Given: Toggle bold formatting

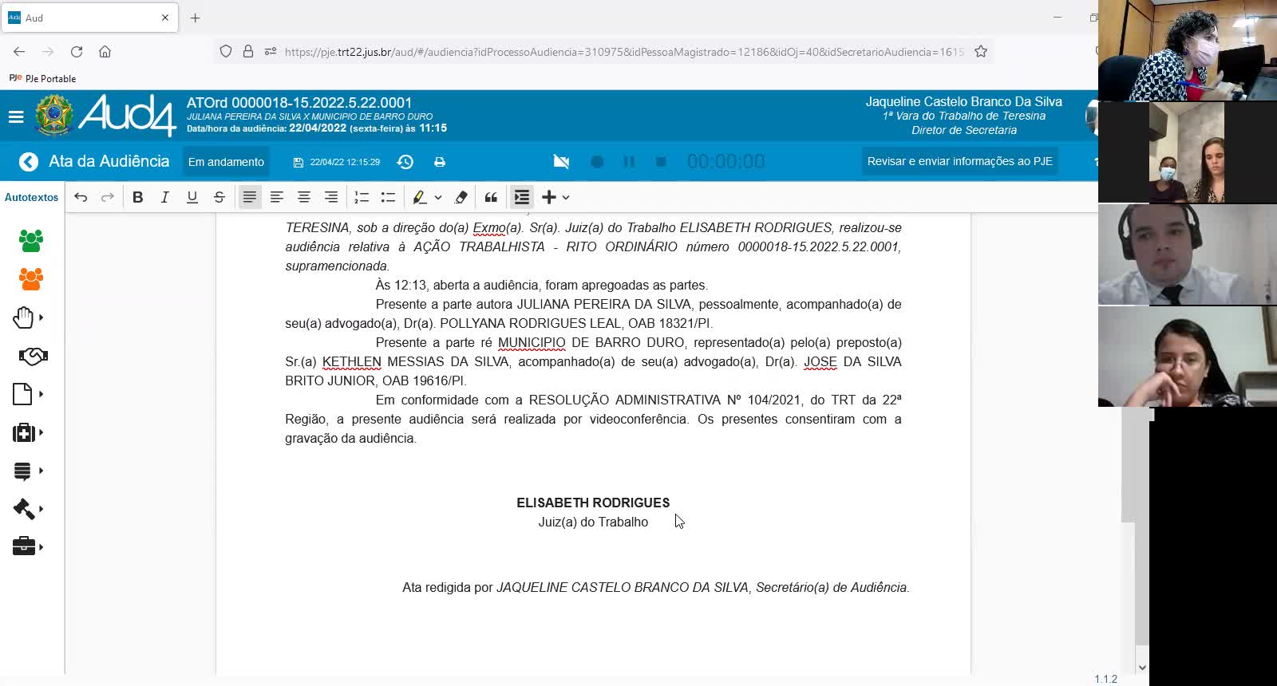Looking at the screenshot, I should pyautogui.click(x=138, y=197).
